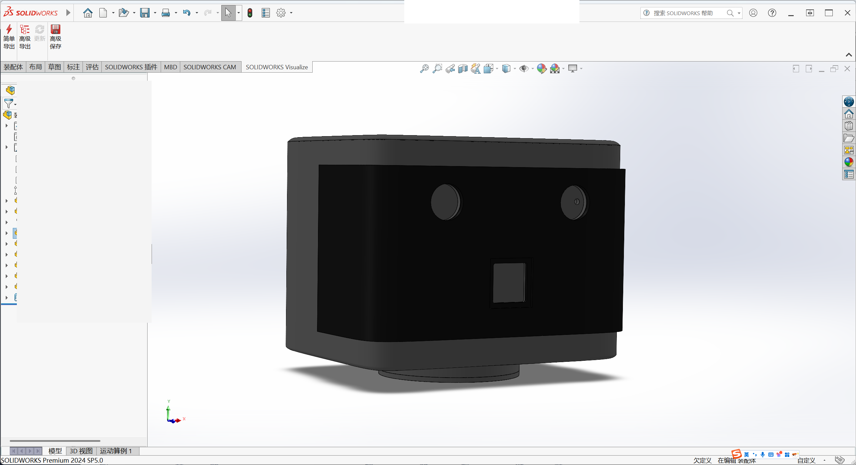The height and width of the screenshot is (465, 856).
Task: Click the Print icon
Action: click(166, 13)
